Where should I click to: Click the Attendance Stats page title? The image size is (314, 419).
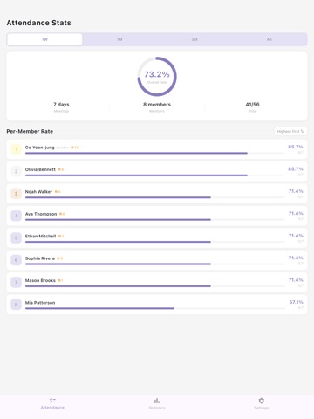(38, 23)
